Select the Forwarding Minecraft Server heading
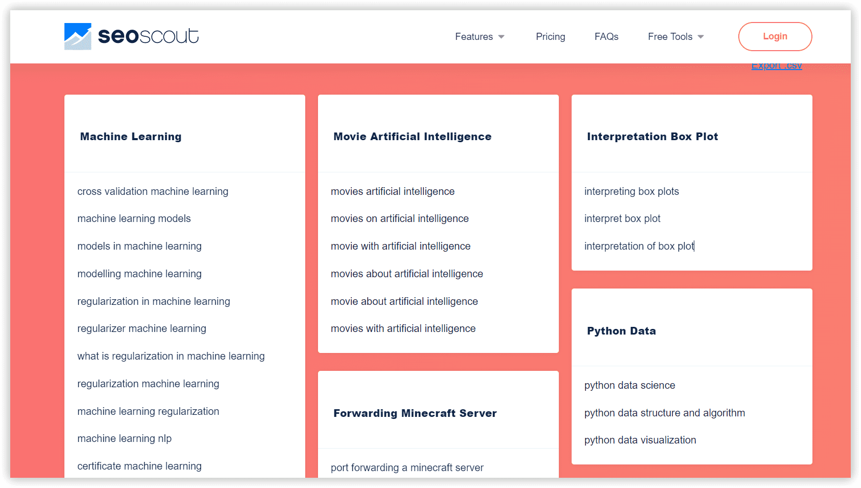 tap(415, 413)
